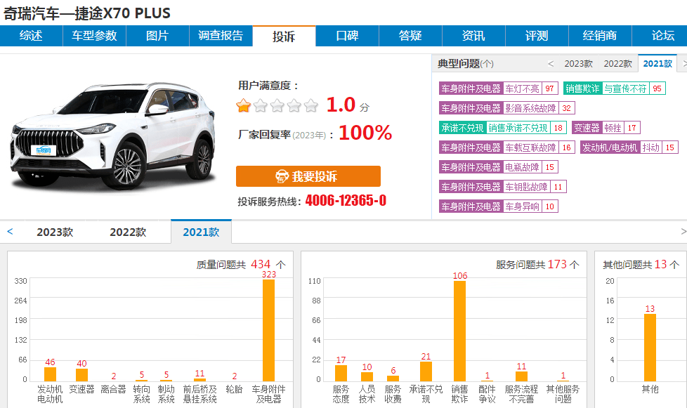The width and height of the screenshot is (687, 408).
Task: Click the 承诺不兑现 bar showing 21
Action: pyautogui.click(x=426, y=371)
